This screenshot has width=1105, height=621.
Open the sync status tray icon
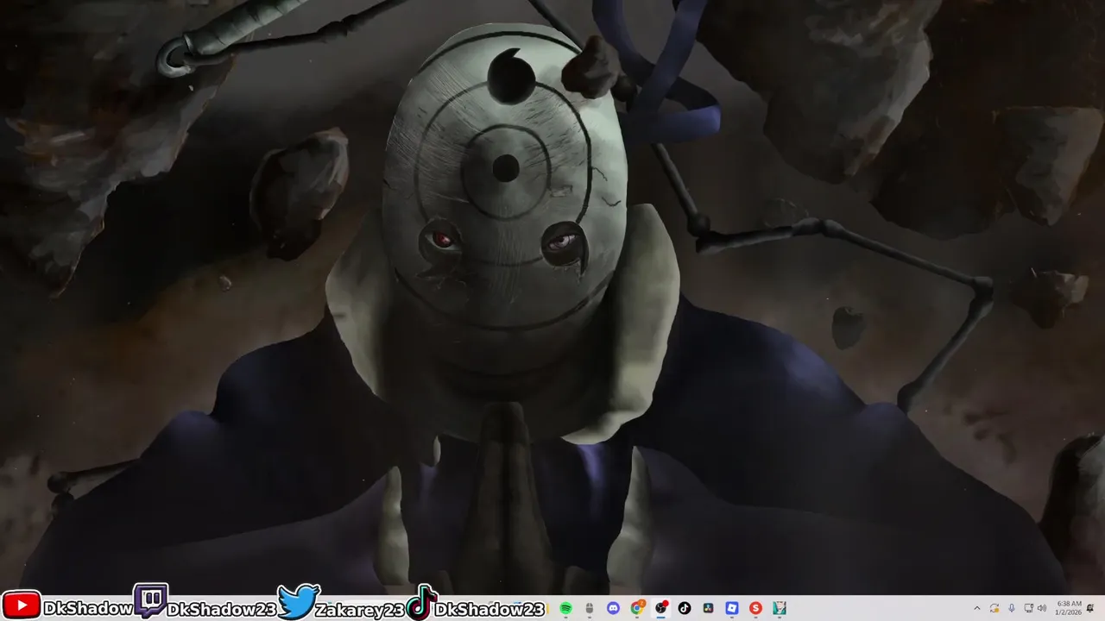coord(994,608)
